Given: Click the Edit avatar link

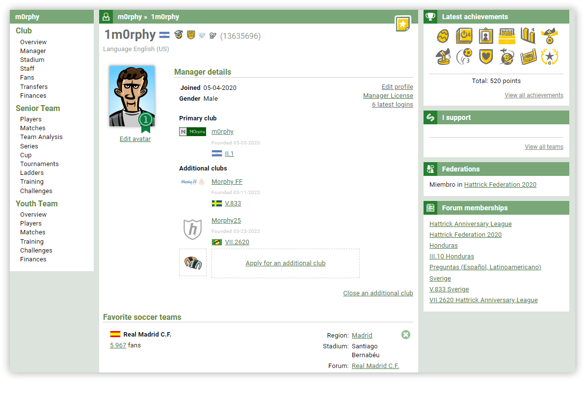Looking at the screenshot, I should pyautogui.click(x=135, y=139).
